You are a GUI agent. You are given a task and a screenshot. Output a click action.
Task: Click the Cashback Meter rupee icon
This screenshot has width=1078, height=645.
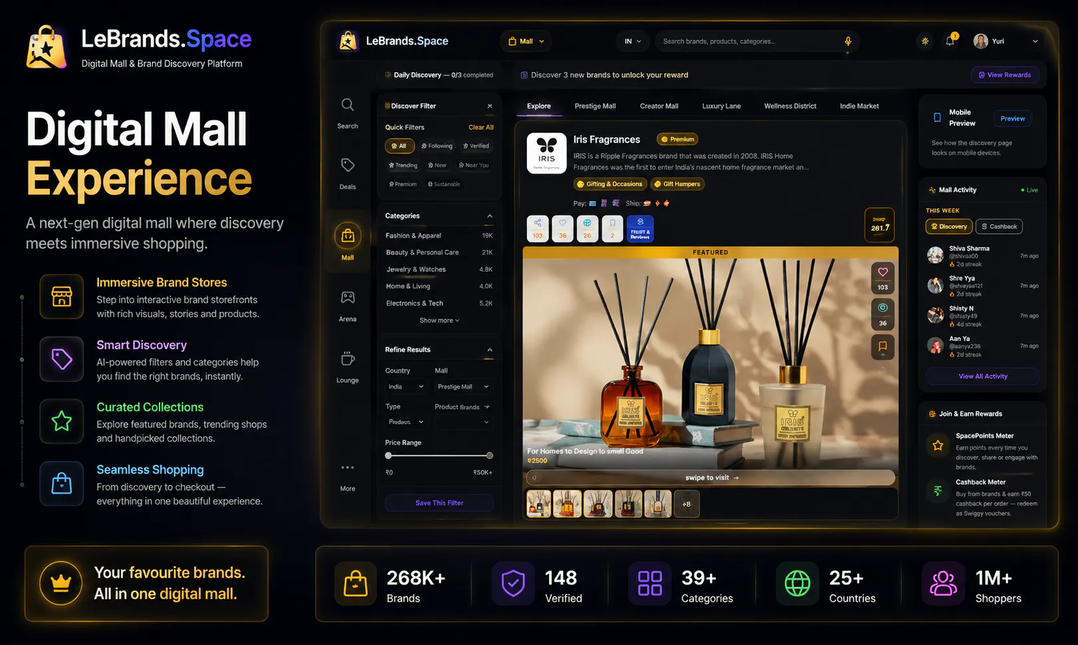(938, 491)
